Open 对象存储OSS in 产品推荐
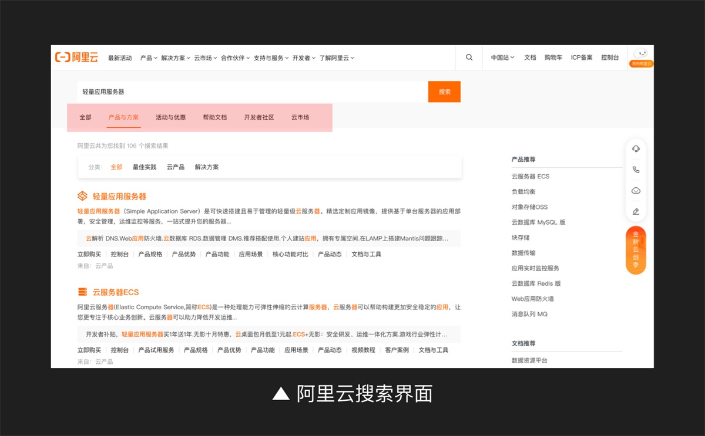The image size is (705, 436). pos(529,207)
